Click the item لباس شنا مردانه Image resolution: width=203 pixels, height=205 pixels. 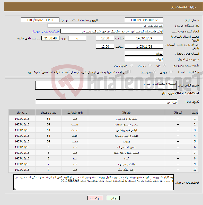(x=126, y=147)
